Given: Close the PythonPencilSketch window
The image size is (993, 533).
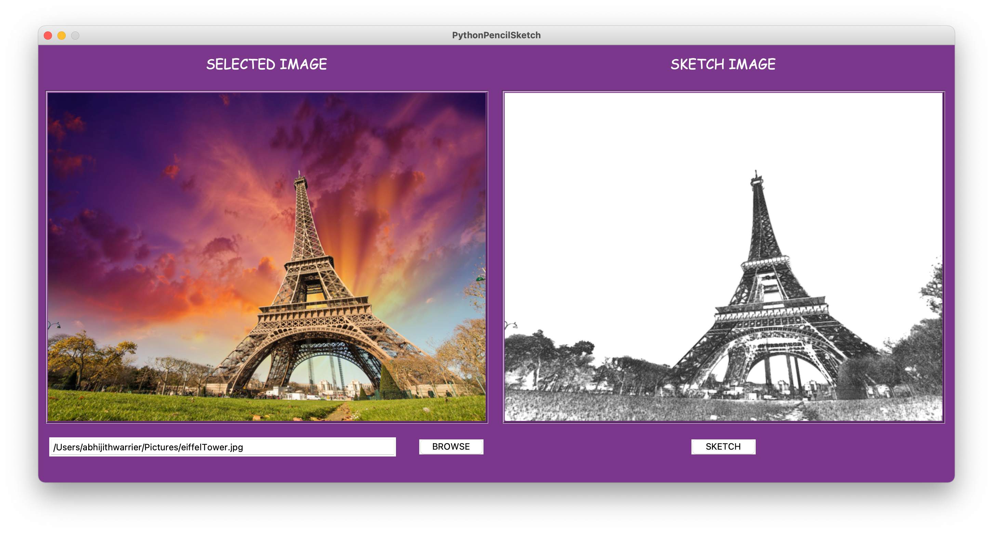Looking at the screenshot, I should (48, 36).
